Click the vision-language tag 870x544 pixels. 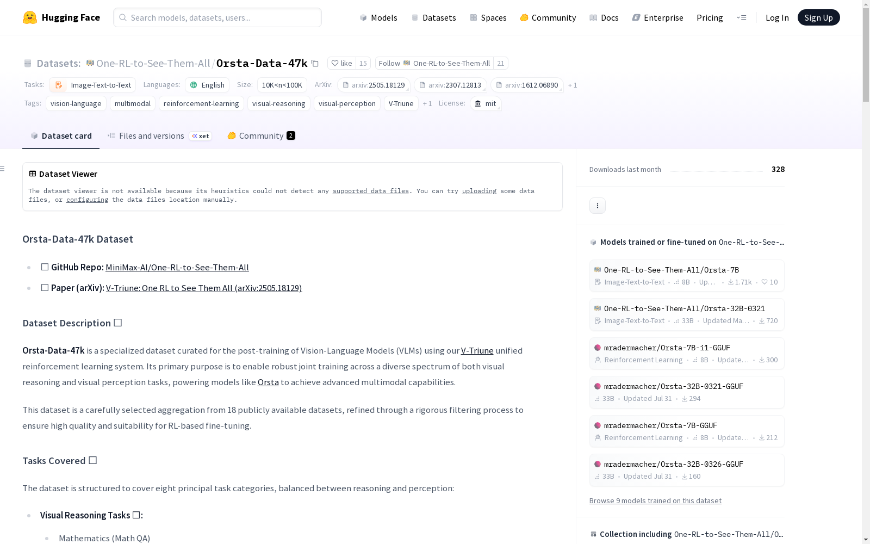(76, 103)
